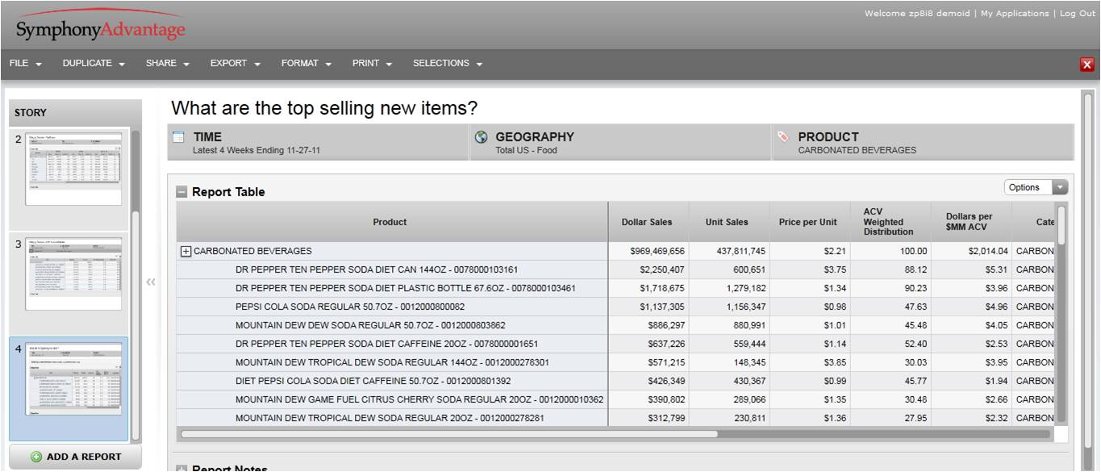Open the Options dropdown
Image resolution: width=1101 pixels, height=472 pixels.
point(1036,187)
